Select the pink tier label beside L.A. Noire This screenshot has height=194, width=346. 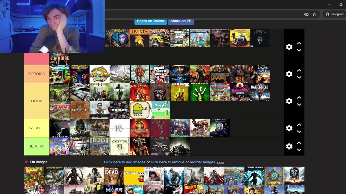pyautogui.click(x=37, y=59)
